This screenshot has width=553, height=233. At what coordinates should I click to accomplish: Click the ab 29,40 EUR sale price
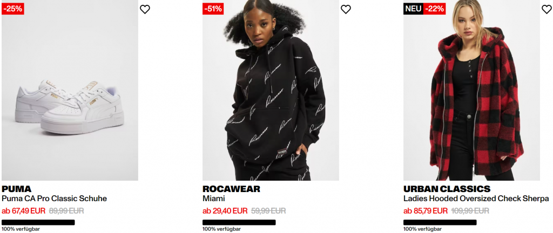(225, 211)
